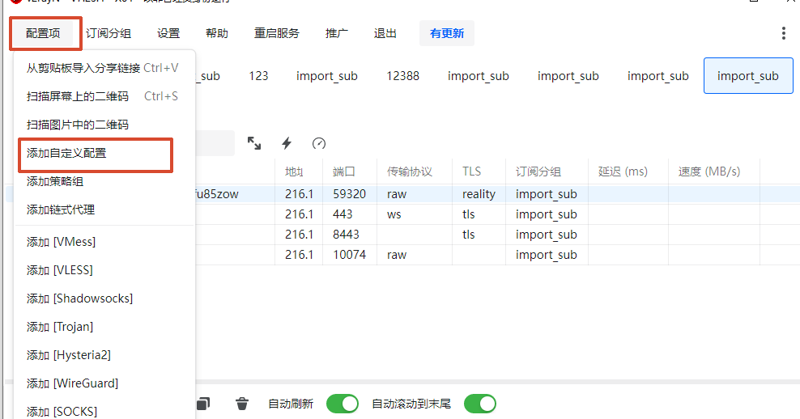Screen dimensions: 800x419
Task: Choose 添加 [Hysteria2] from the menu
Action: coord(104,355)
